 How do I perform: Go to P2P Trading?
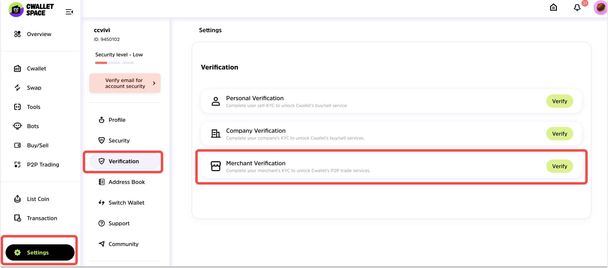(43, 165)
